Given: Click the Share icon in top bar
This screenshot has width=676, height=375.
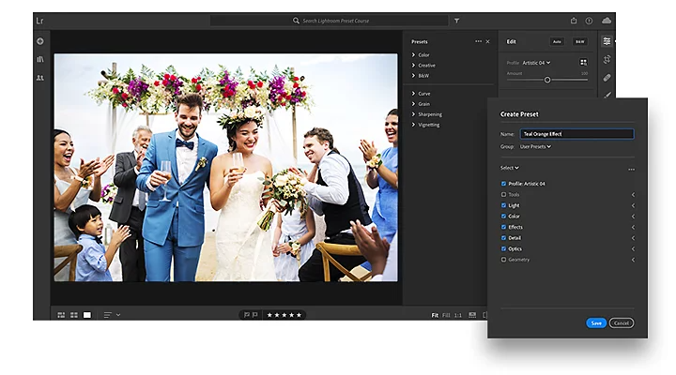Looking at the screenshot, I should (x=574, y=20).
